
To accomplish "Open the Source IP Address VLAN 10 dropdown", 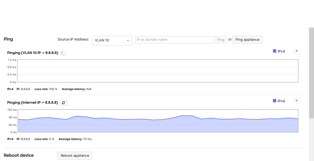I will (112, 40).
